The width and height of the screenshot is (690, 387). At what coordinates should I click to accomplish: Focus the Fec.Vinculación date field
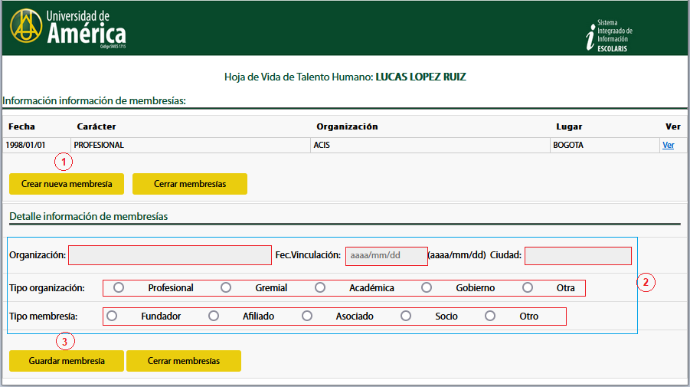(387, 256)
